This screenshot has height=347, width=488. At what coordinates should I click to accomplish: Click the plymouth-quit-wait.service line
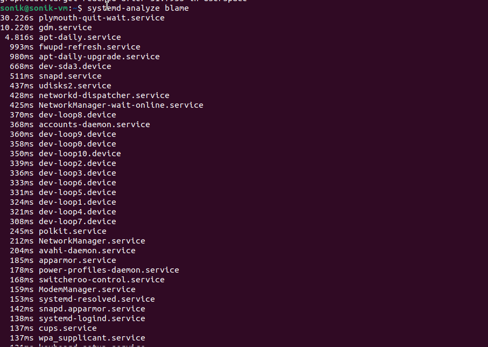[101, 18]
